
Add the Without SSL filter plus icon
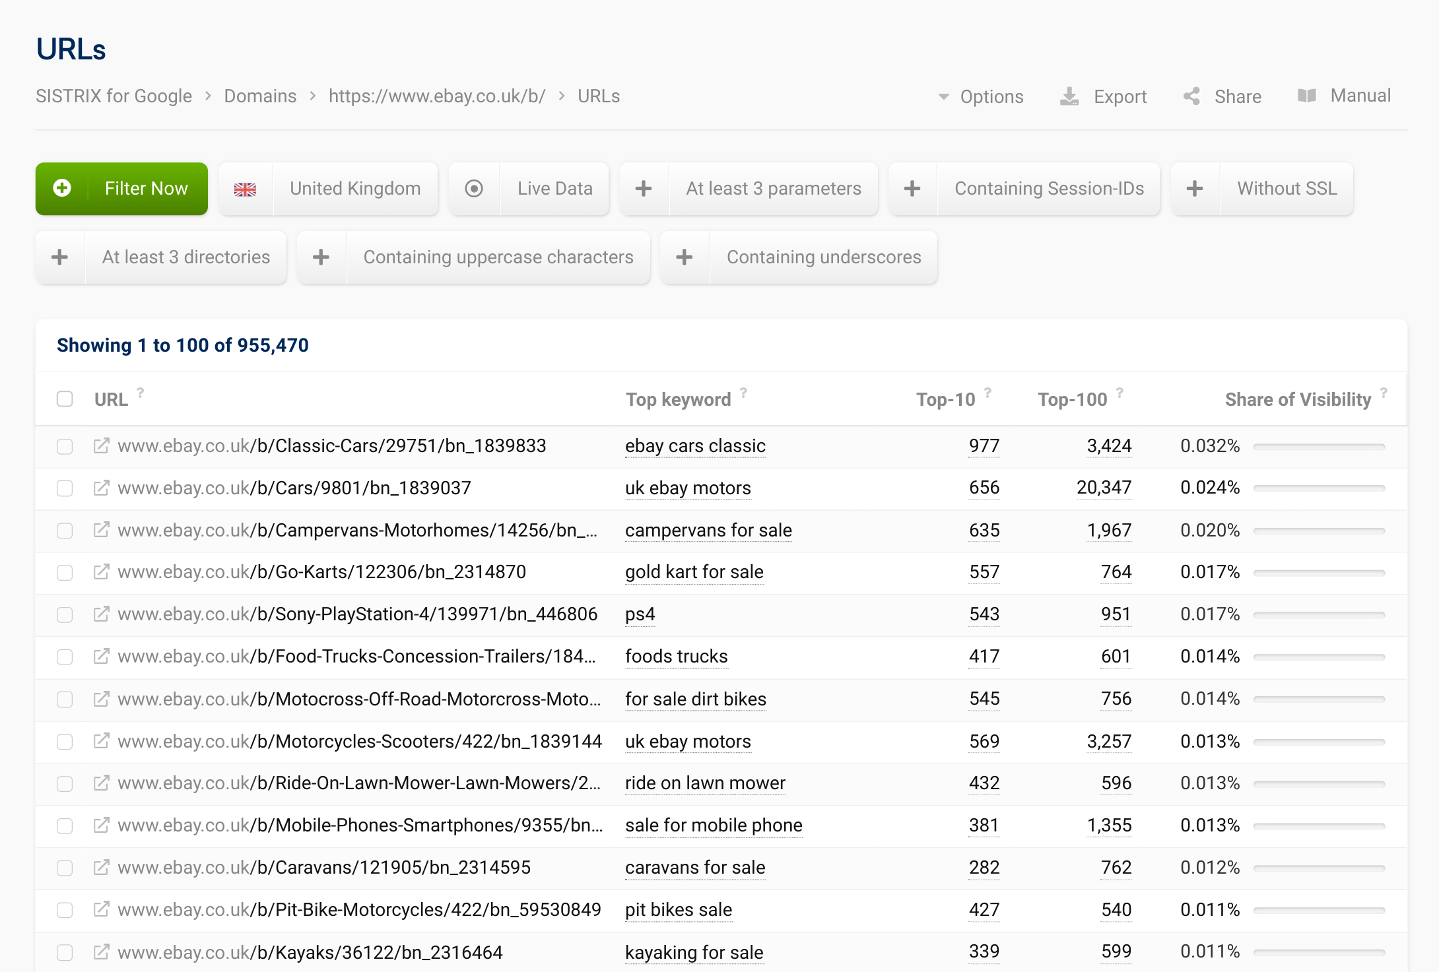(1195, 189)
